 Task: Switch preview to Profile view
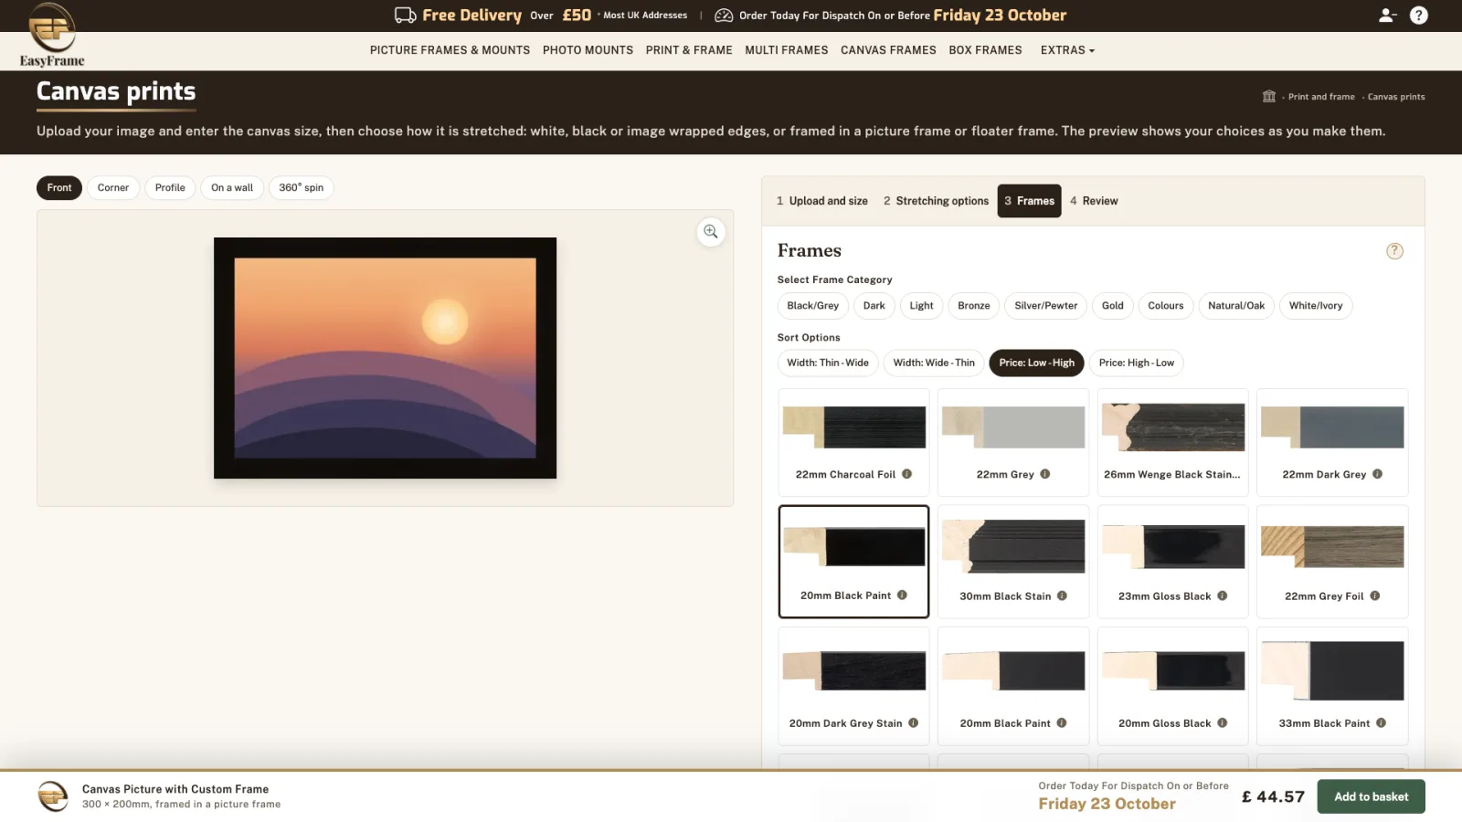pyautogui.click(x=170, y=188)
